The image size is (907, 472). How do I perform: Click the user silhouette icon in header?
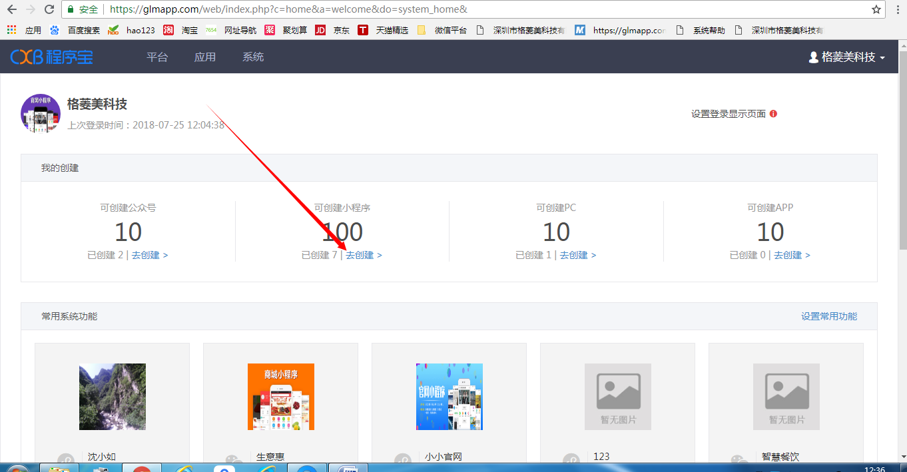point(814,57)
